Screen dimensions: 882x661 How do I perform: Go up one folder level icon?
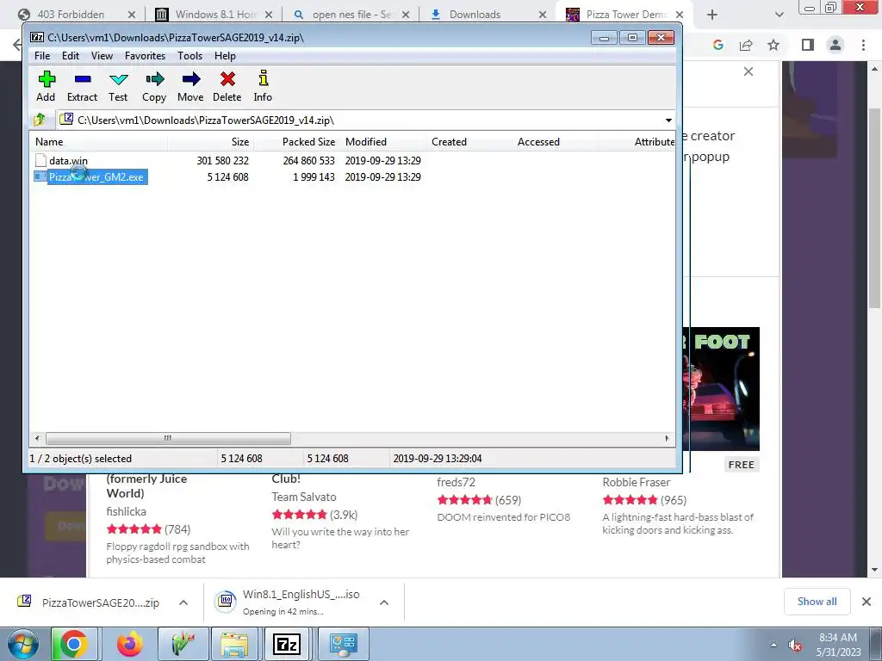40,120
